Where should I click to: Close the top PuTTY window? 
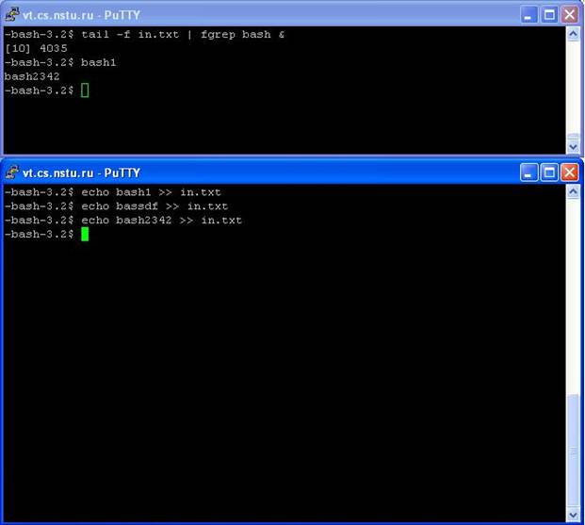tap(569, 15)
